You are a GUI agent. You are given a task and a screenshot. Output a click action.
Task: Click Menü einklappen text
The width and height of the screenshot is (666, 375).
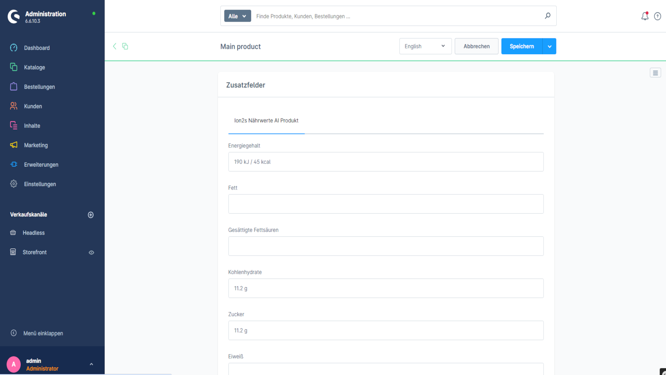coord(43,333)
